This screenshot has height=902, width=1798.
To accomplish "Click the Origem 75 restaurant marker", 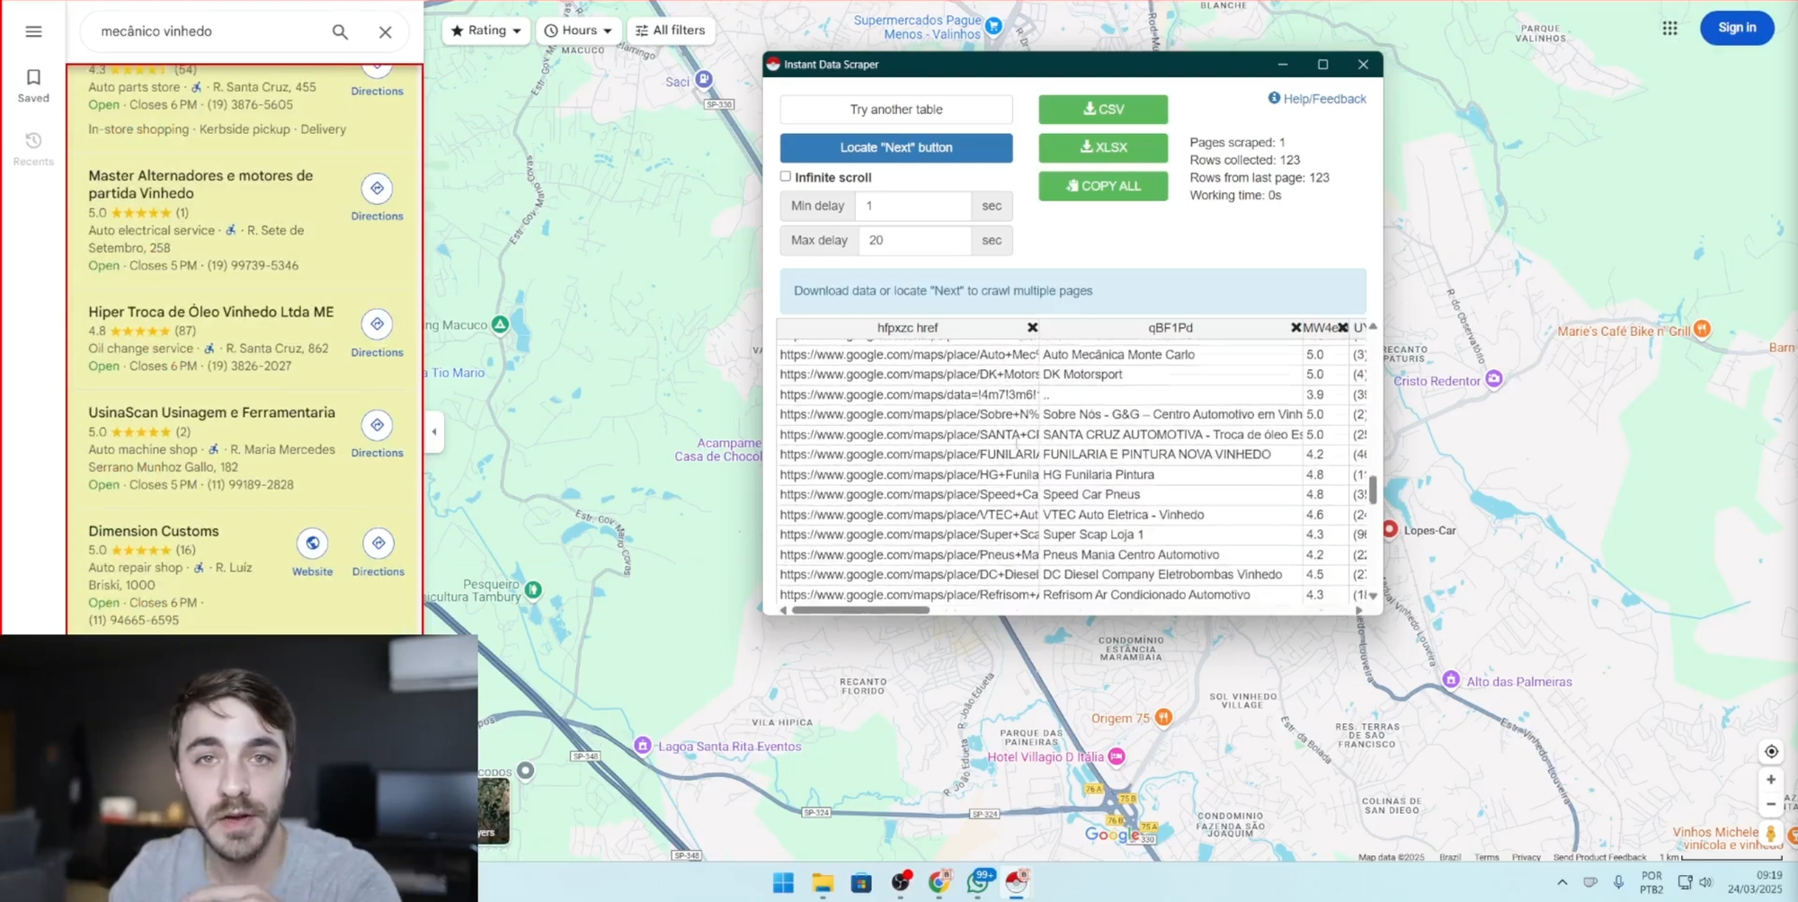I will [x=1163, y=717].
